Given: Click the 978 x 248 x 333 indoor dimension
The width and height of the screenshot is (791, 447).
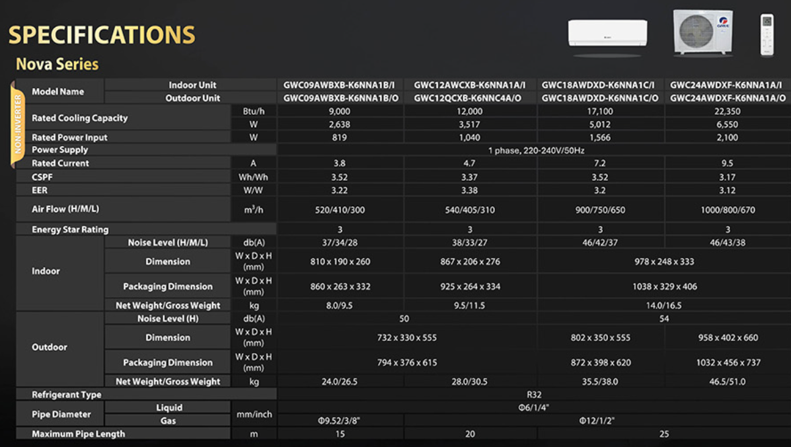Looking at the screenshot, I should point(664,261).
